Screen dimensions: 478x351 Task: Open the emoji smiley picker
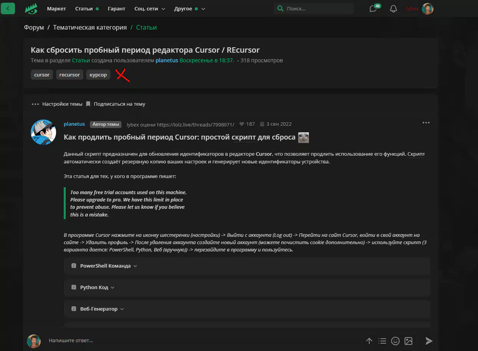395,341
